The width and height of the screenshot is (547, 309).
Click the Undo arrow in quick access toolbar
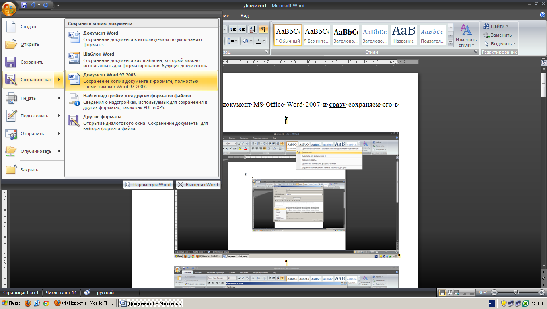[x=33, y=5]
